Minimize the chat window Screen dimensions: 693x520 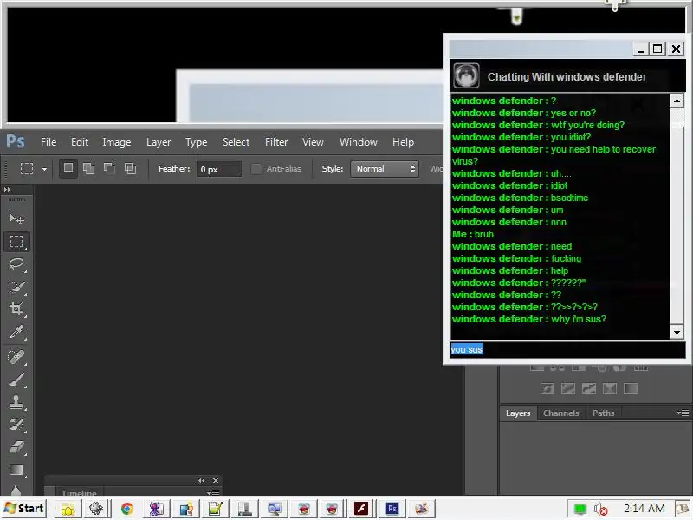pos(640,49)
